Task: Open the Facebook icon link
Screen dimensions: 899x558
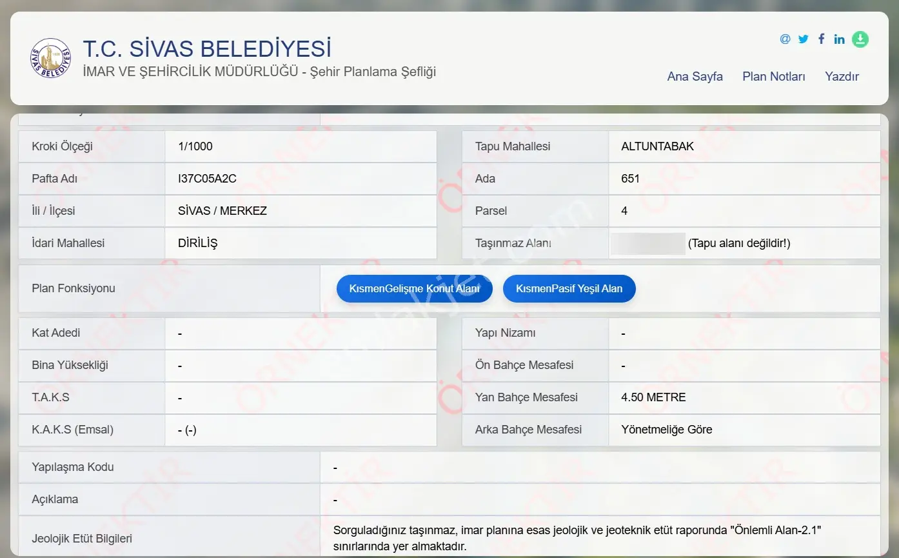Action: click(821, 39)
